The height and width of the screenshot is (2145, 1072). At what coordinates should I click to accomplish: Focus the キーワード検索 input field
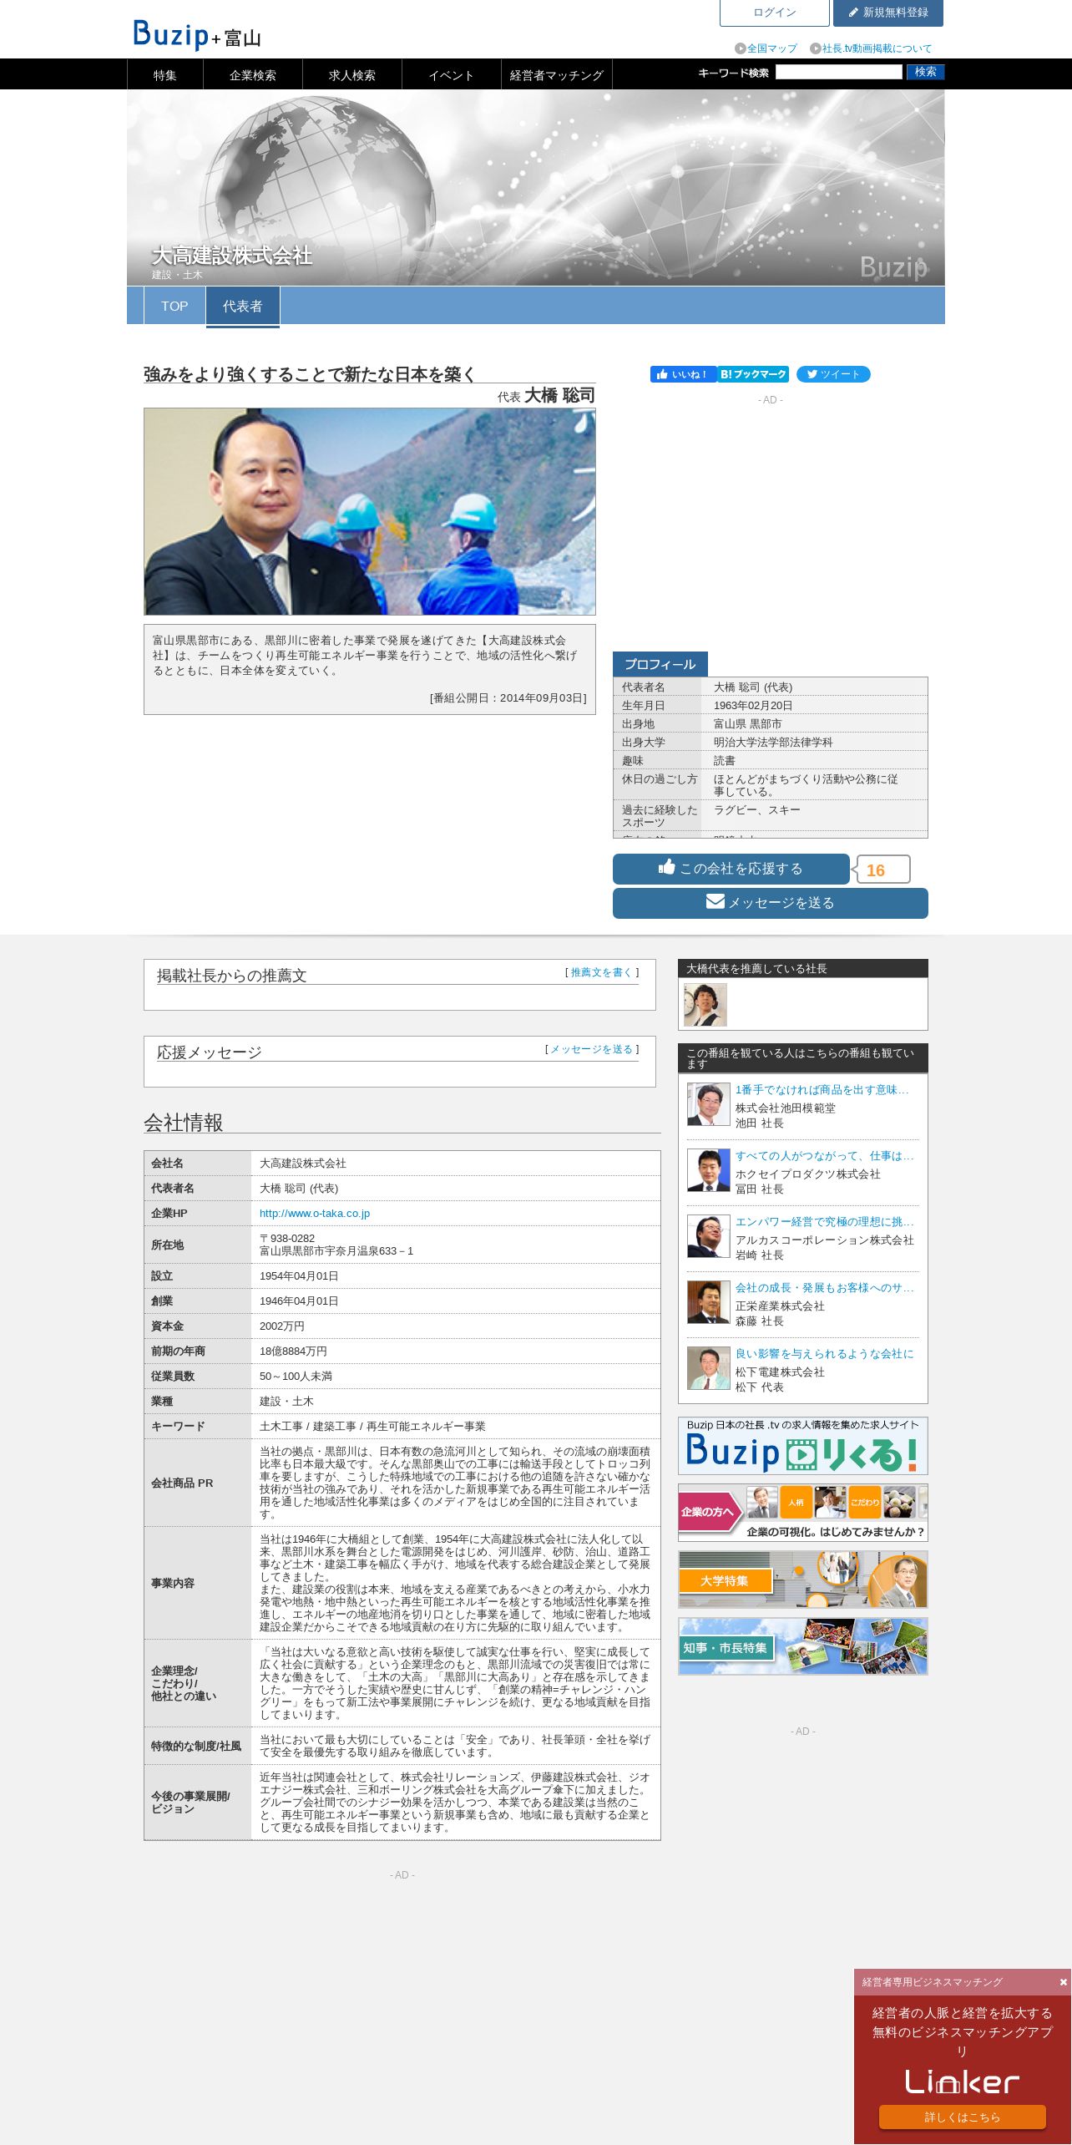tap(838, 72)
